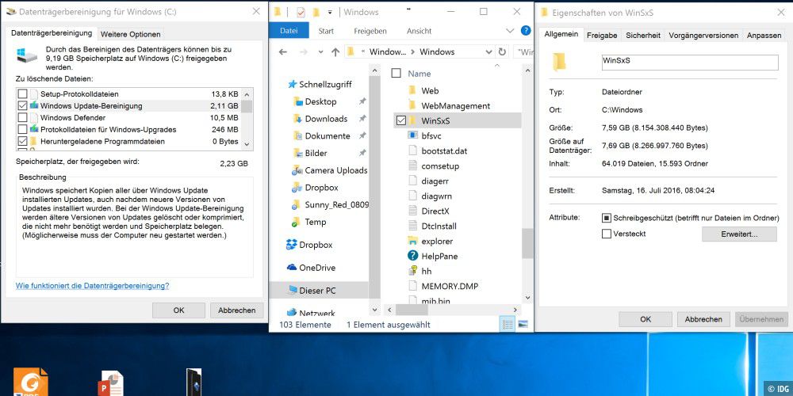
Task: Click quick access new folder icon
Action: pos(316,12)
